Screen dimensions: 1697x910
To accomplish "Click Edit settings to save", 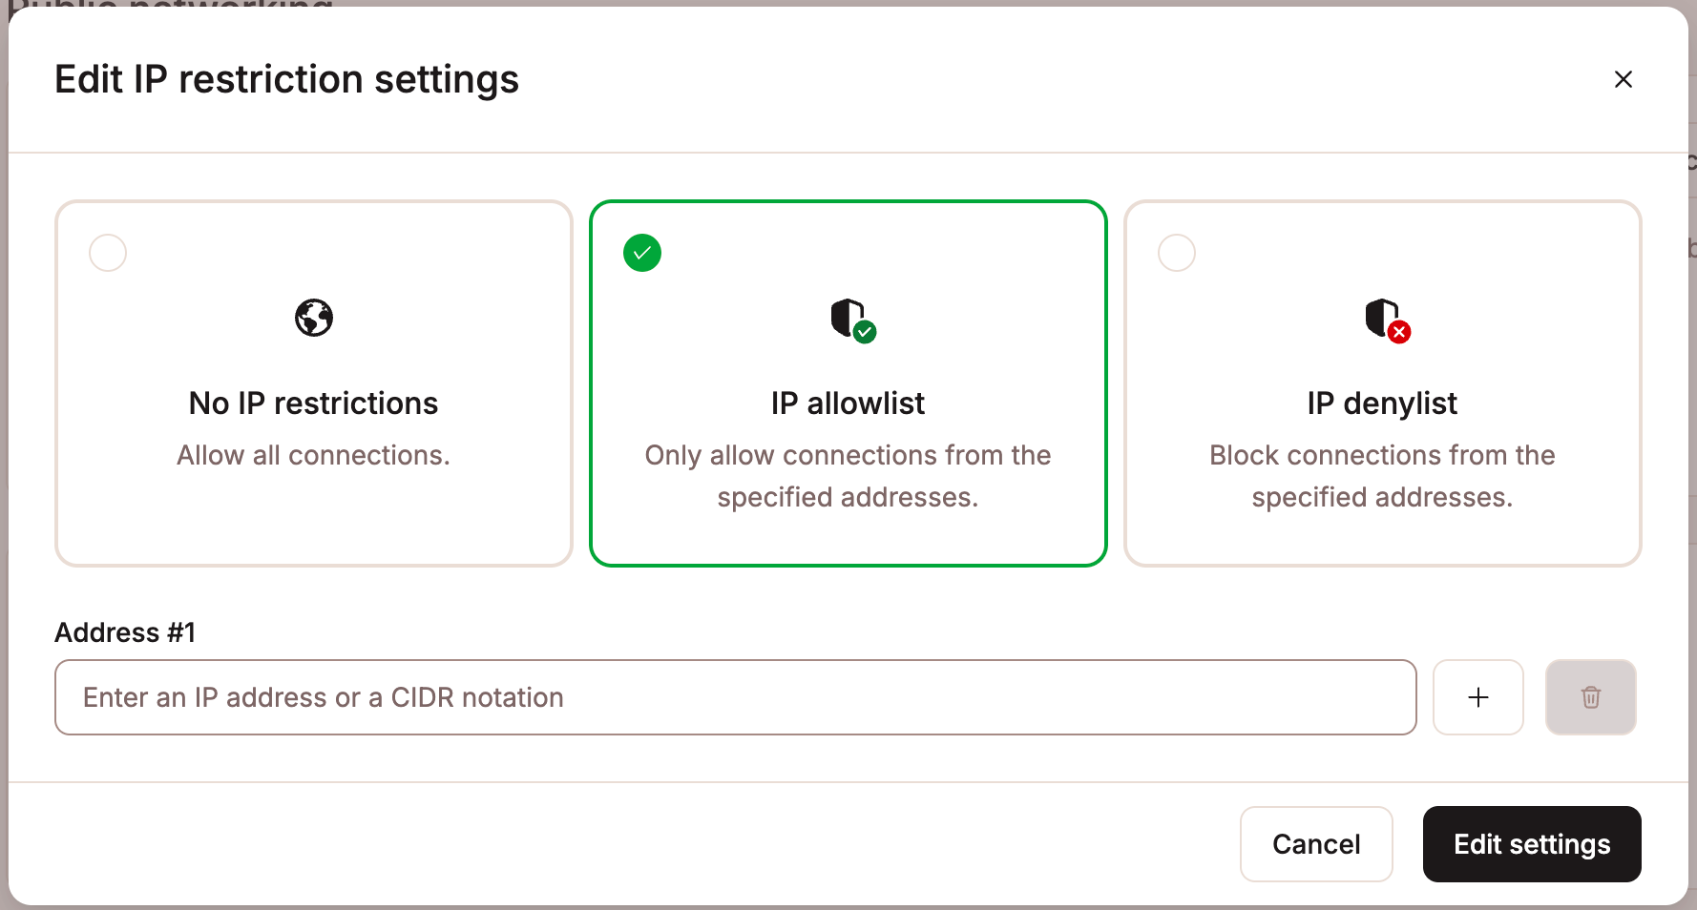I will tap(1531, 843).
